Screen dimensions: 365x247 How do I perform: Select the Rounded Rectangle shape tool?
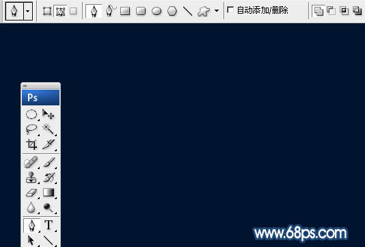tap(141, 11)
